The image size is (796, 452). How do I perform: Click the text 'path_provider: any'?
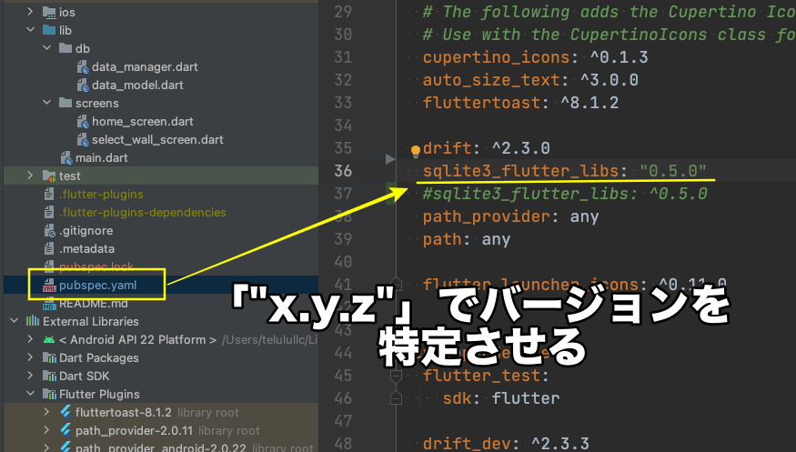click(510, 216)
